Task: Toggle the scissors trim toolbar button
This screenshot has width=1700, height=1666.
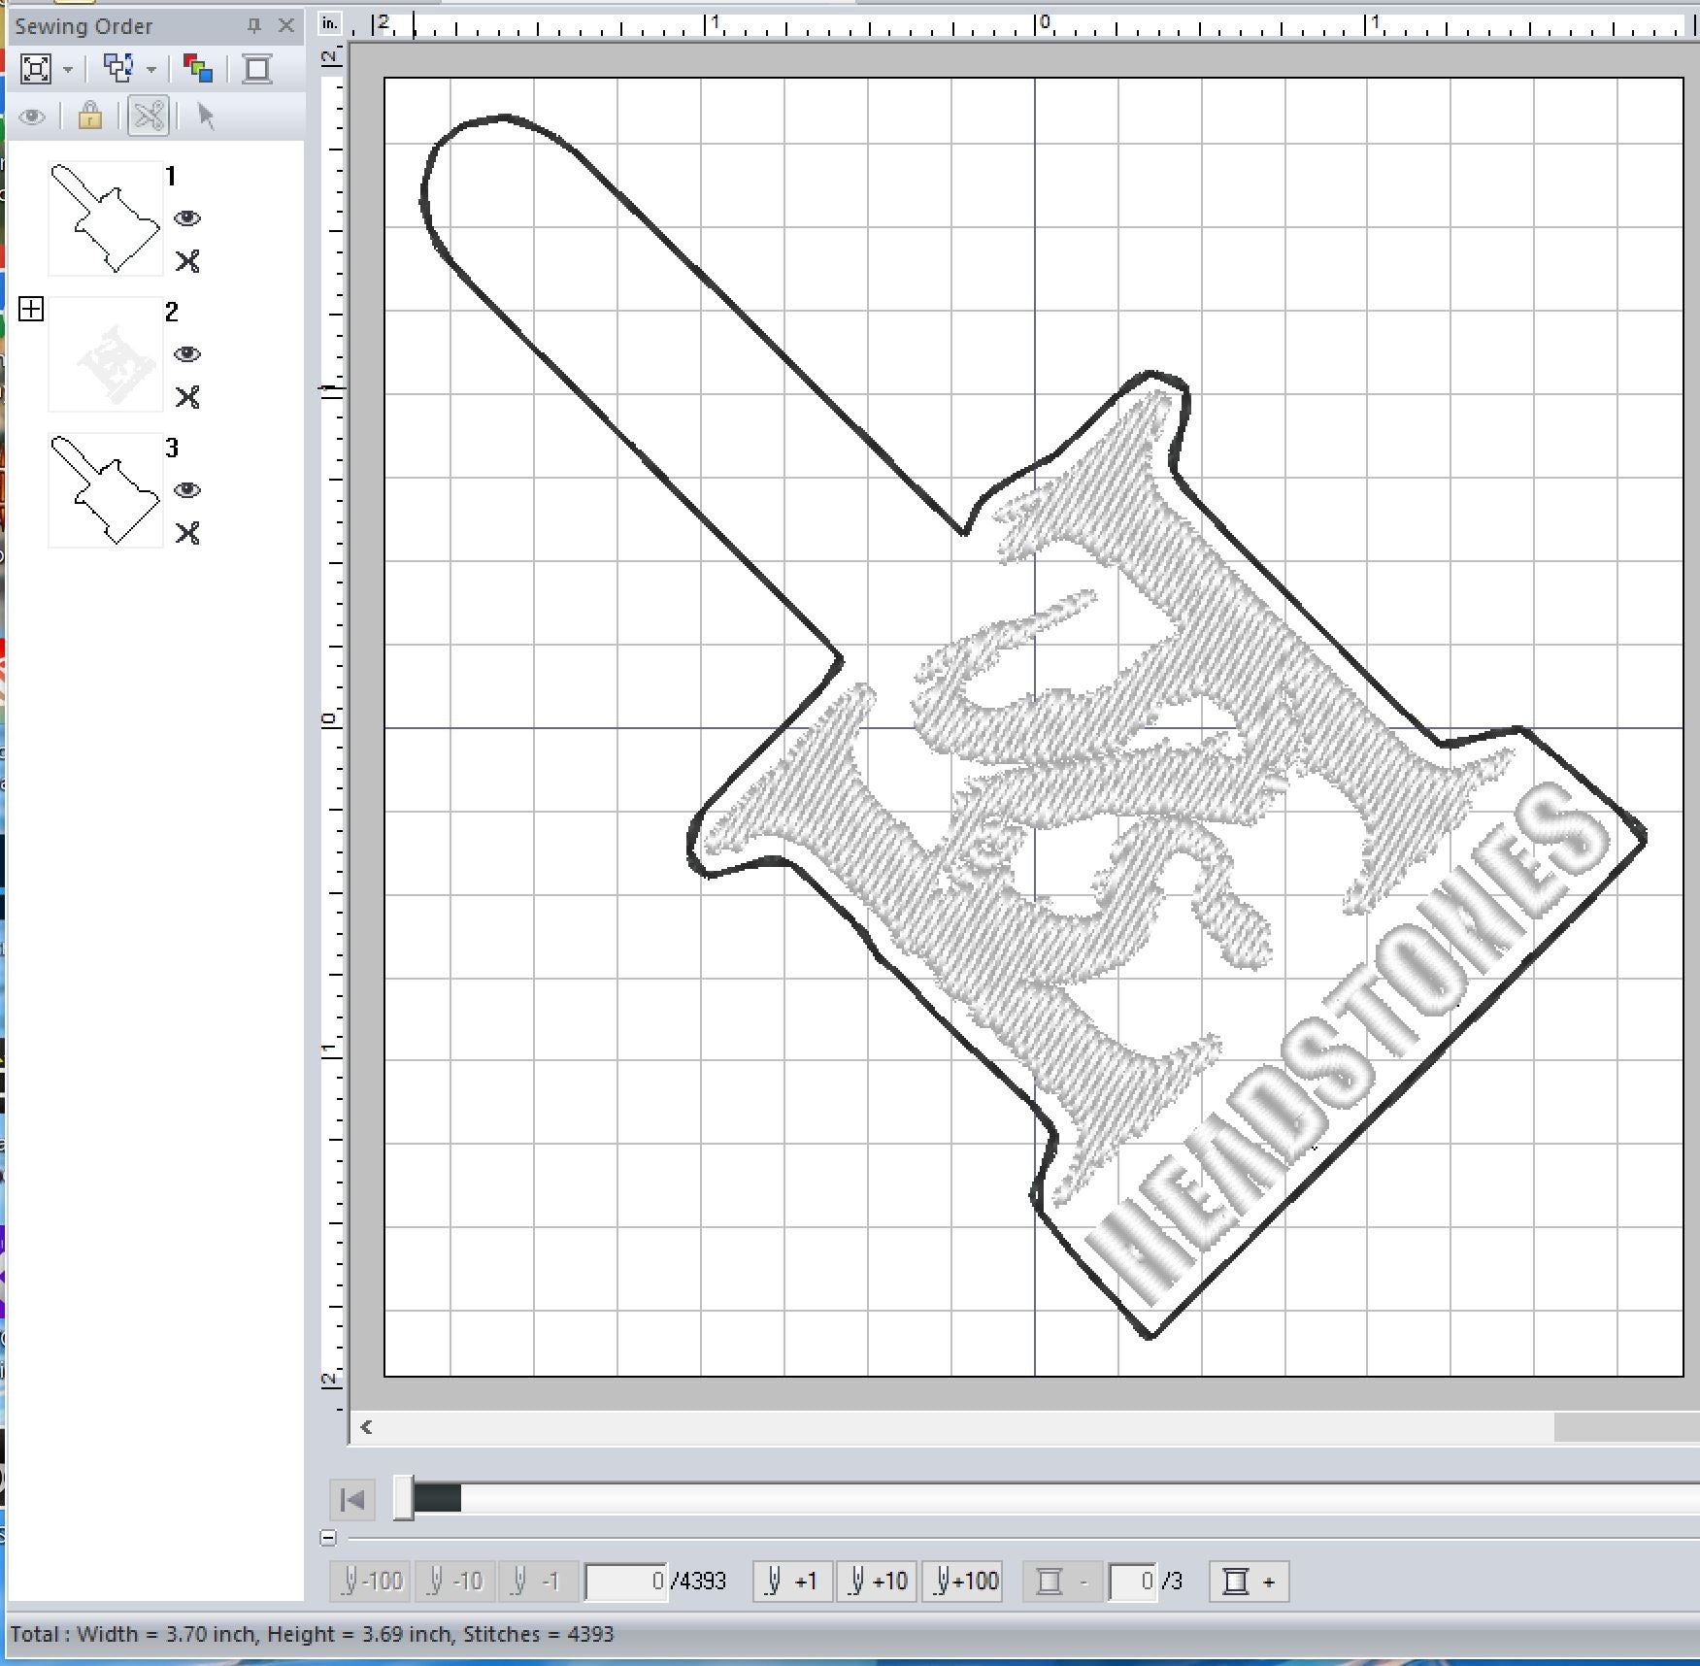Action: pyautogui.click(x=149, y=117)
